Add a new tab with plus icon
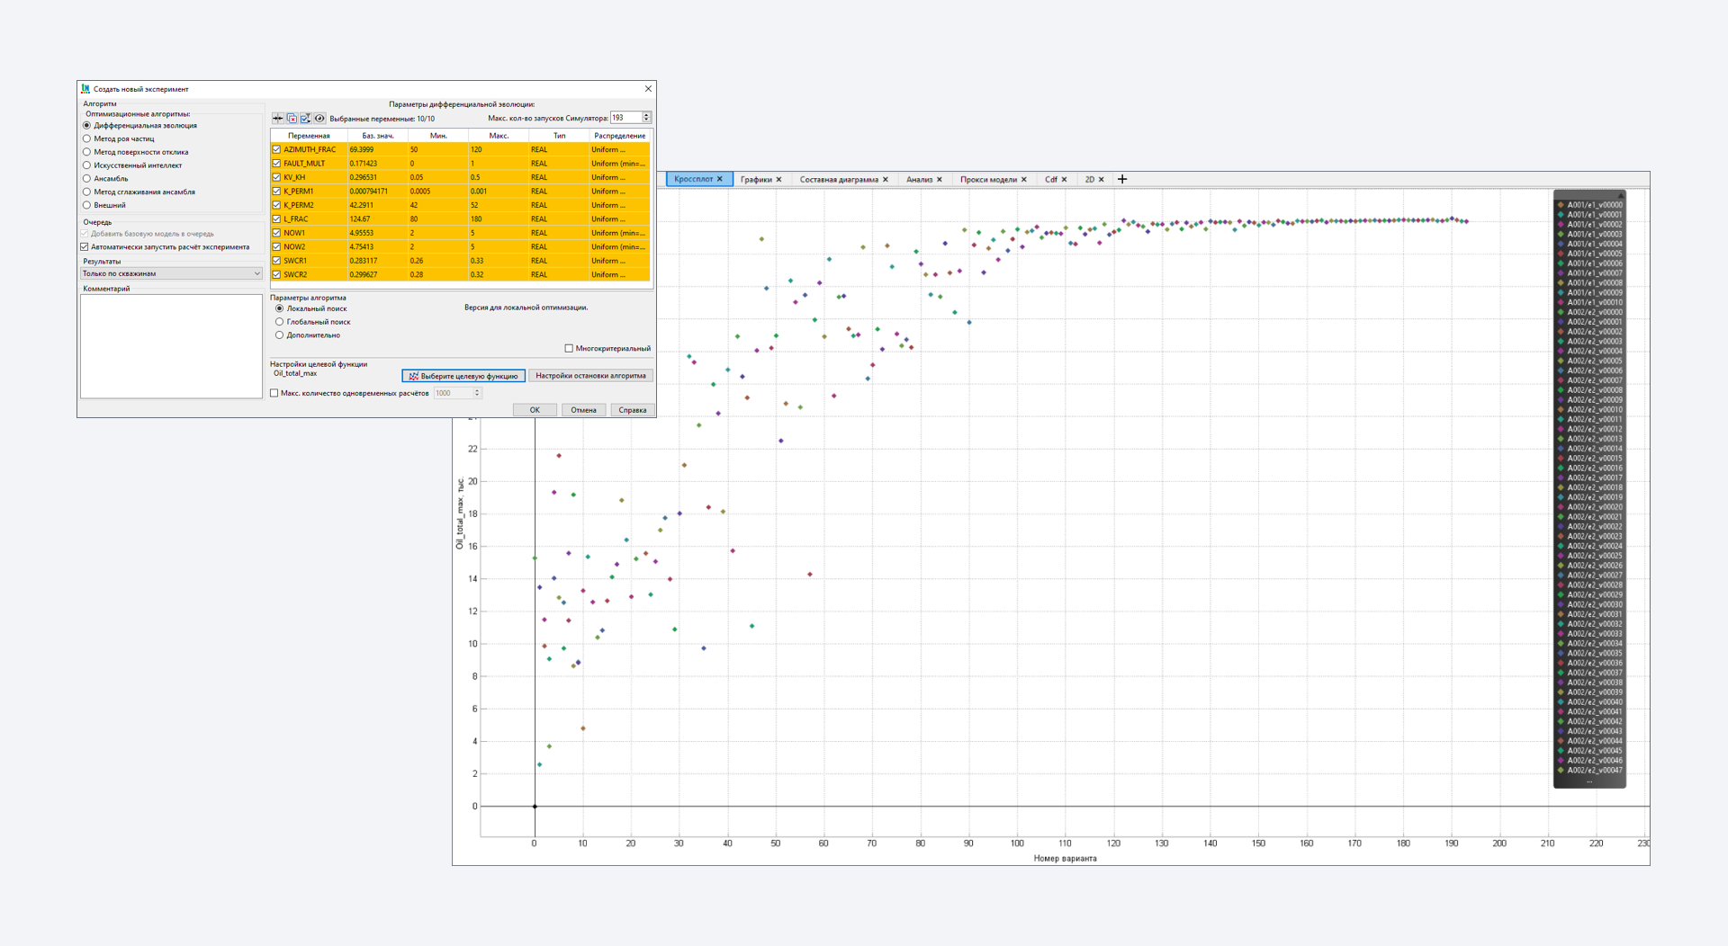1728x946 pixels. point(1122,179)
